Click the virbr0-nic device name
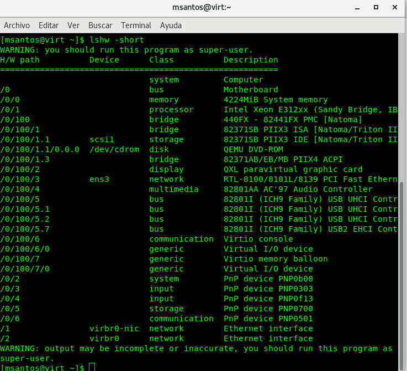This screenshot has width=407, height=371. tap(114, 328)
